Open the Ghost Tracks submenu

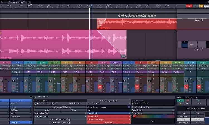[x=153, y=113]
